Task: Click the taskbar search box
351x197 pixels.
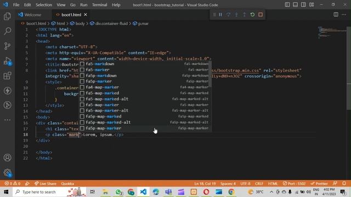Action: 49,192
